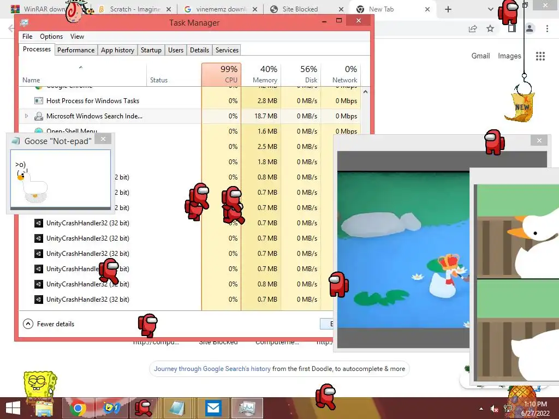Screen dimensions: 559x419
Task: Switch to the vinememz download tab
Action: tap(221, 9)
